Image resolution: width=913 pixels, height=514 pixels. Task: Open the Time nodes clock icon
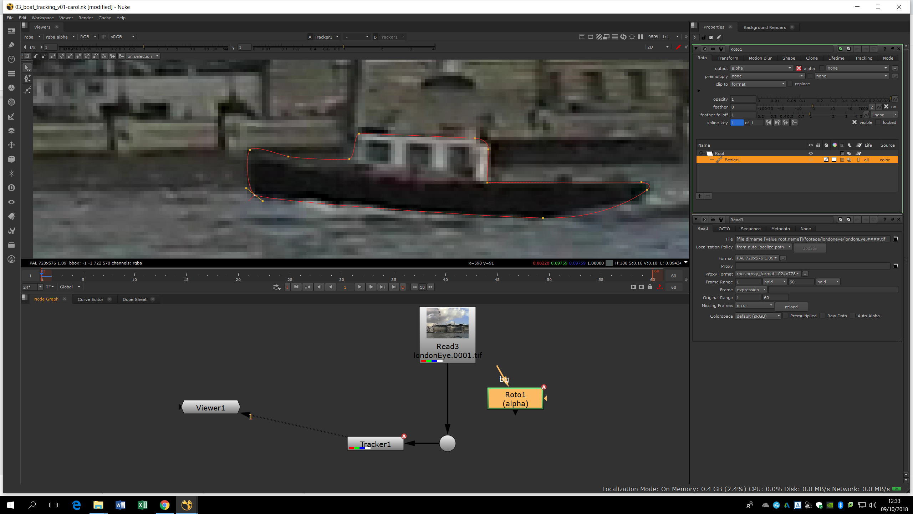[x=11, y=59]
